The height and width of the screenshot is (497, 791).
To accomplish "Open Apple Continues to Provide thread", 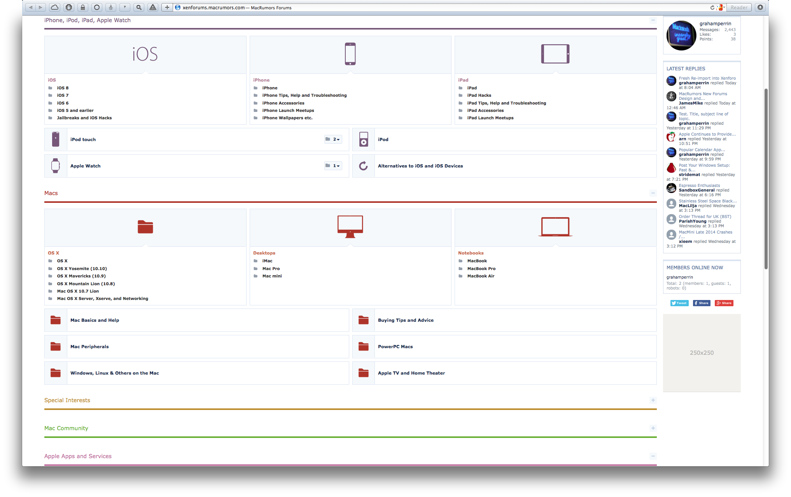I will point(707,134).
